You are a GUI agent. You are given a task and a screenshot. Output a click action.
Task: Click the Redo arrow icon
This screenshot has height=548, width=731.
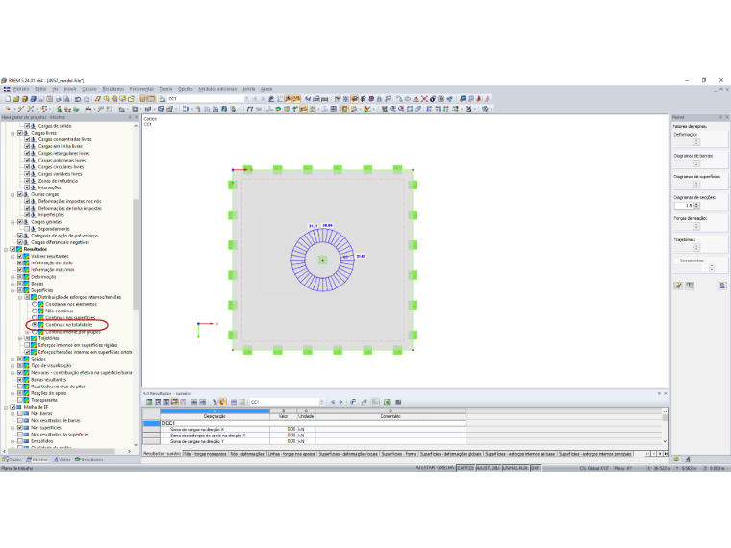tap(87, 99)
